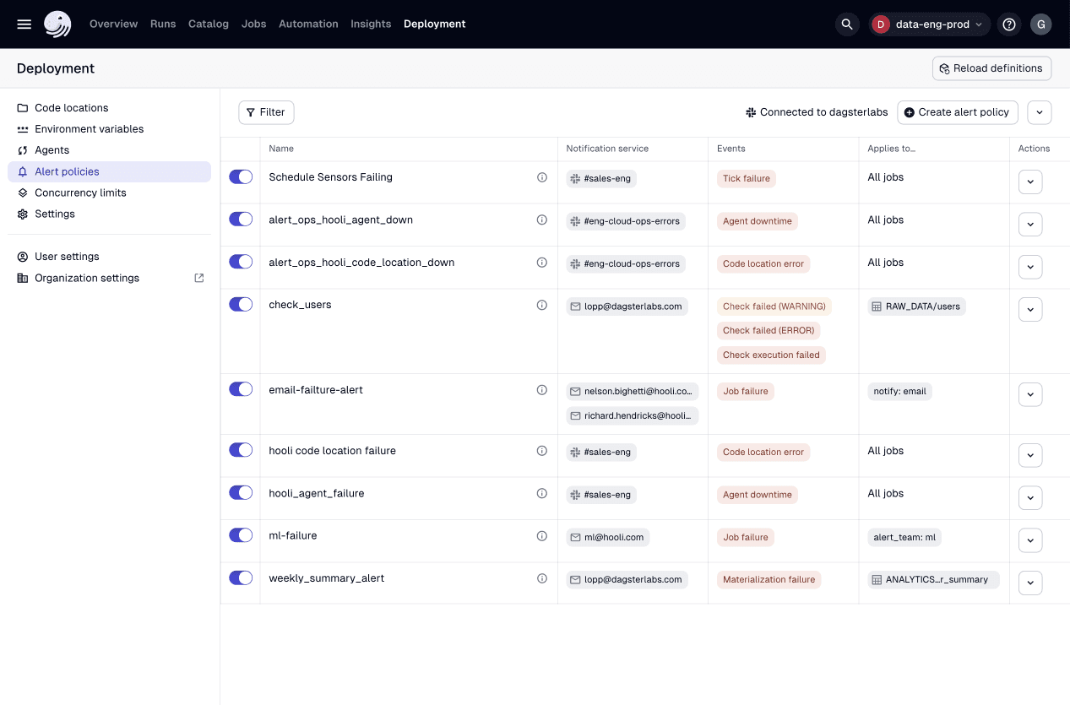1070x705 pixels.
Task: Open the chevron beside Create alert policy
Action: pyautogui.click(x=1040, y=111)
